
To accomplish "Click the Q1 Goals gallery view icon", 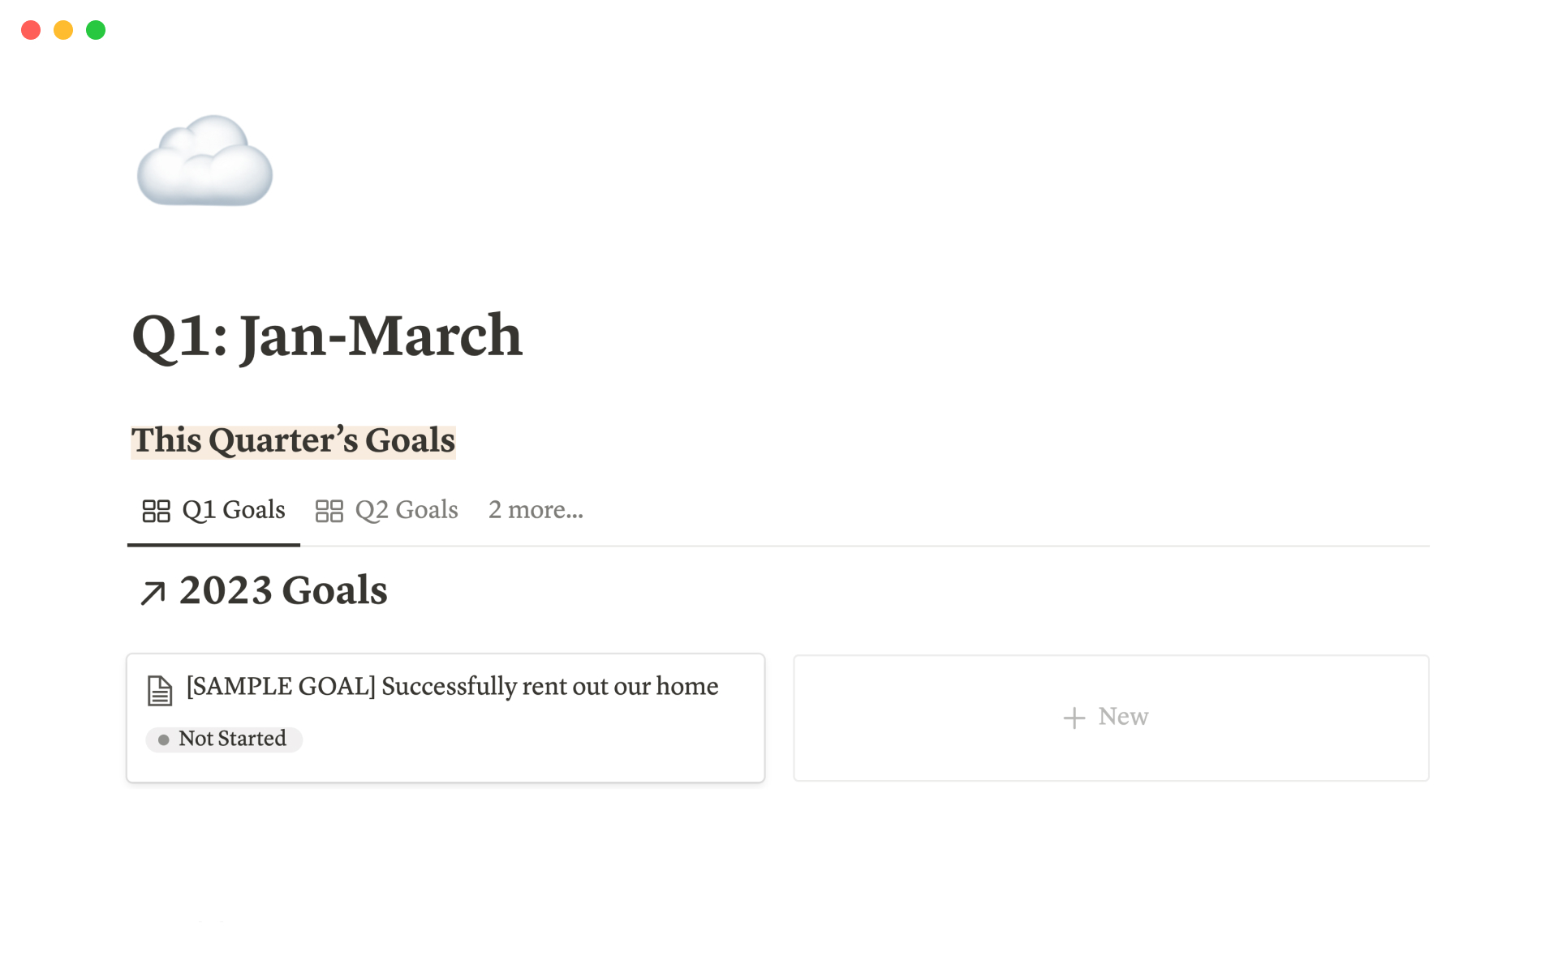I will pos(156,511).
